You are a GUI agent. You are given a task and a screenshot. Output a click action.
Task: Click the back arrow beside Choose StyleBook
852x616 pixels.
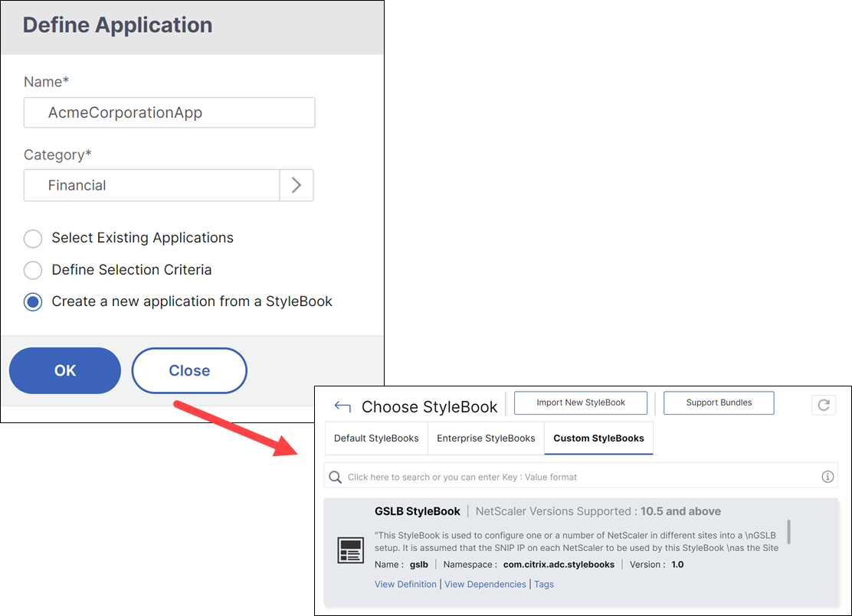(x=342, y=406)
